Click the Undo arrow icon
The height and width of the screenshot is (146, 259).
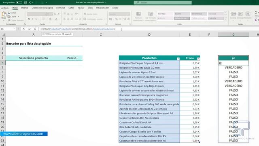(x=30, y=3)
